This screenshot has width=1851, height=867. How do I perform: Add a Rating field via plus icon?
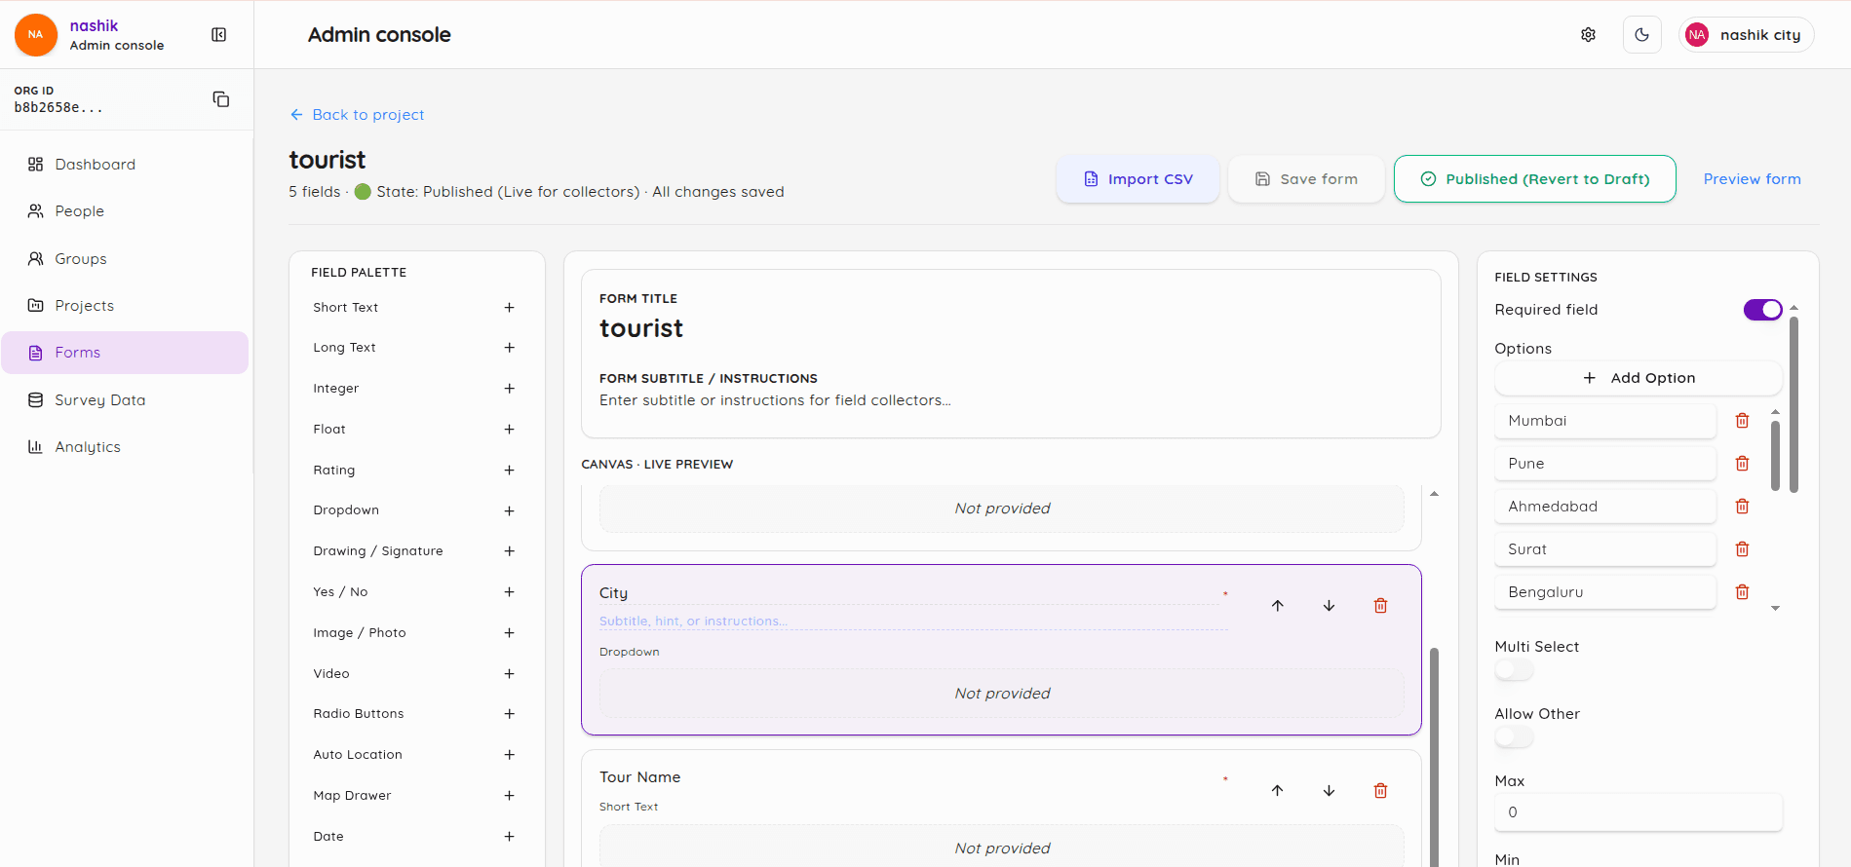pyautogui.click(x=509, y=471)
